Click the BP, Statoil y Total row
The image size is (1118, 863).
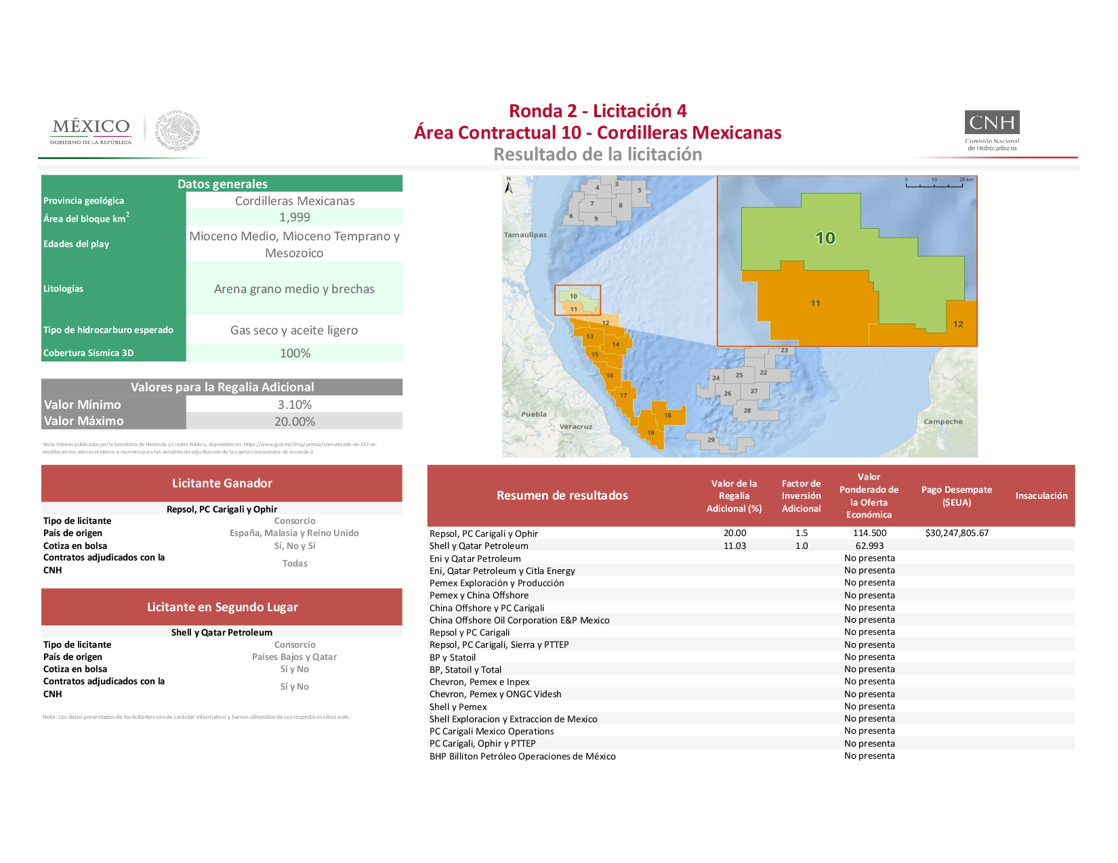click(751, 669)
